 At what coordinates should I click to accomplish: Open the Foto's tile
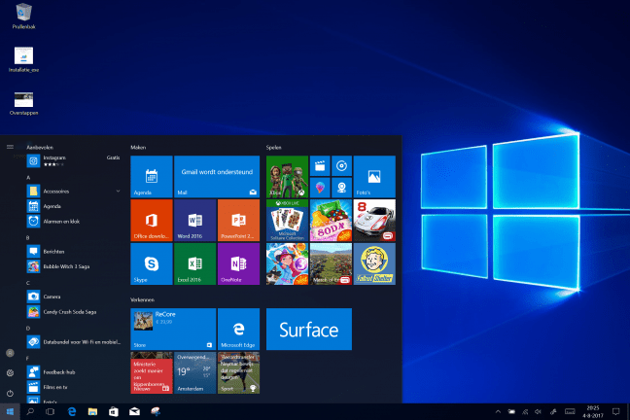click(x=374, y=176)
